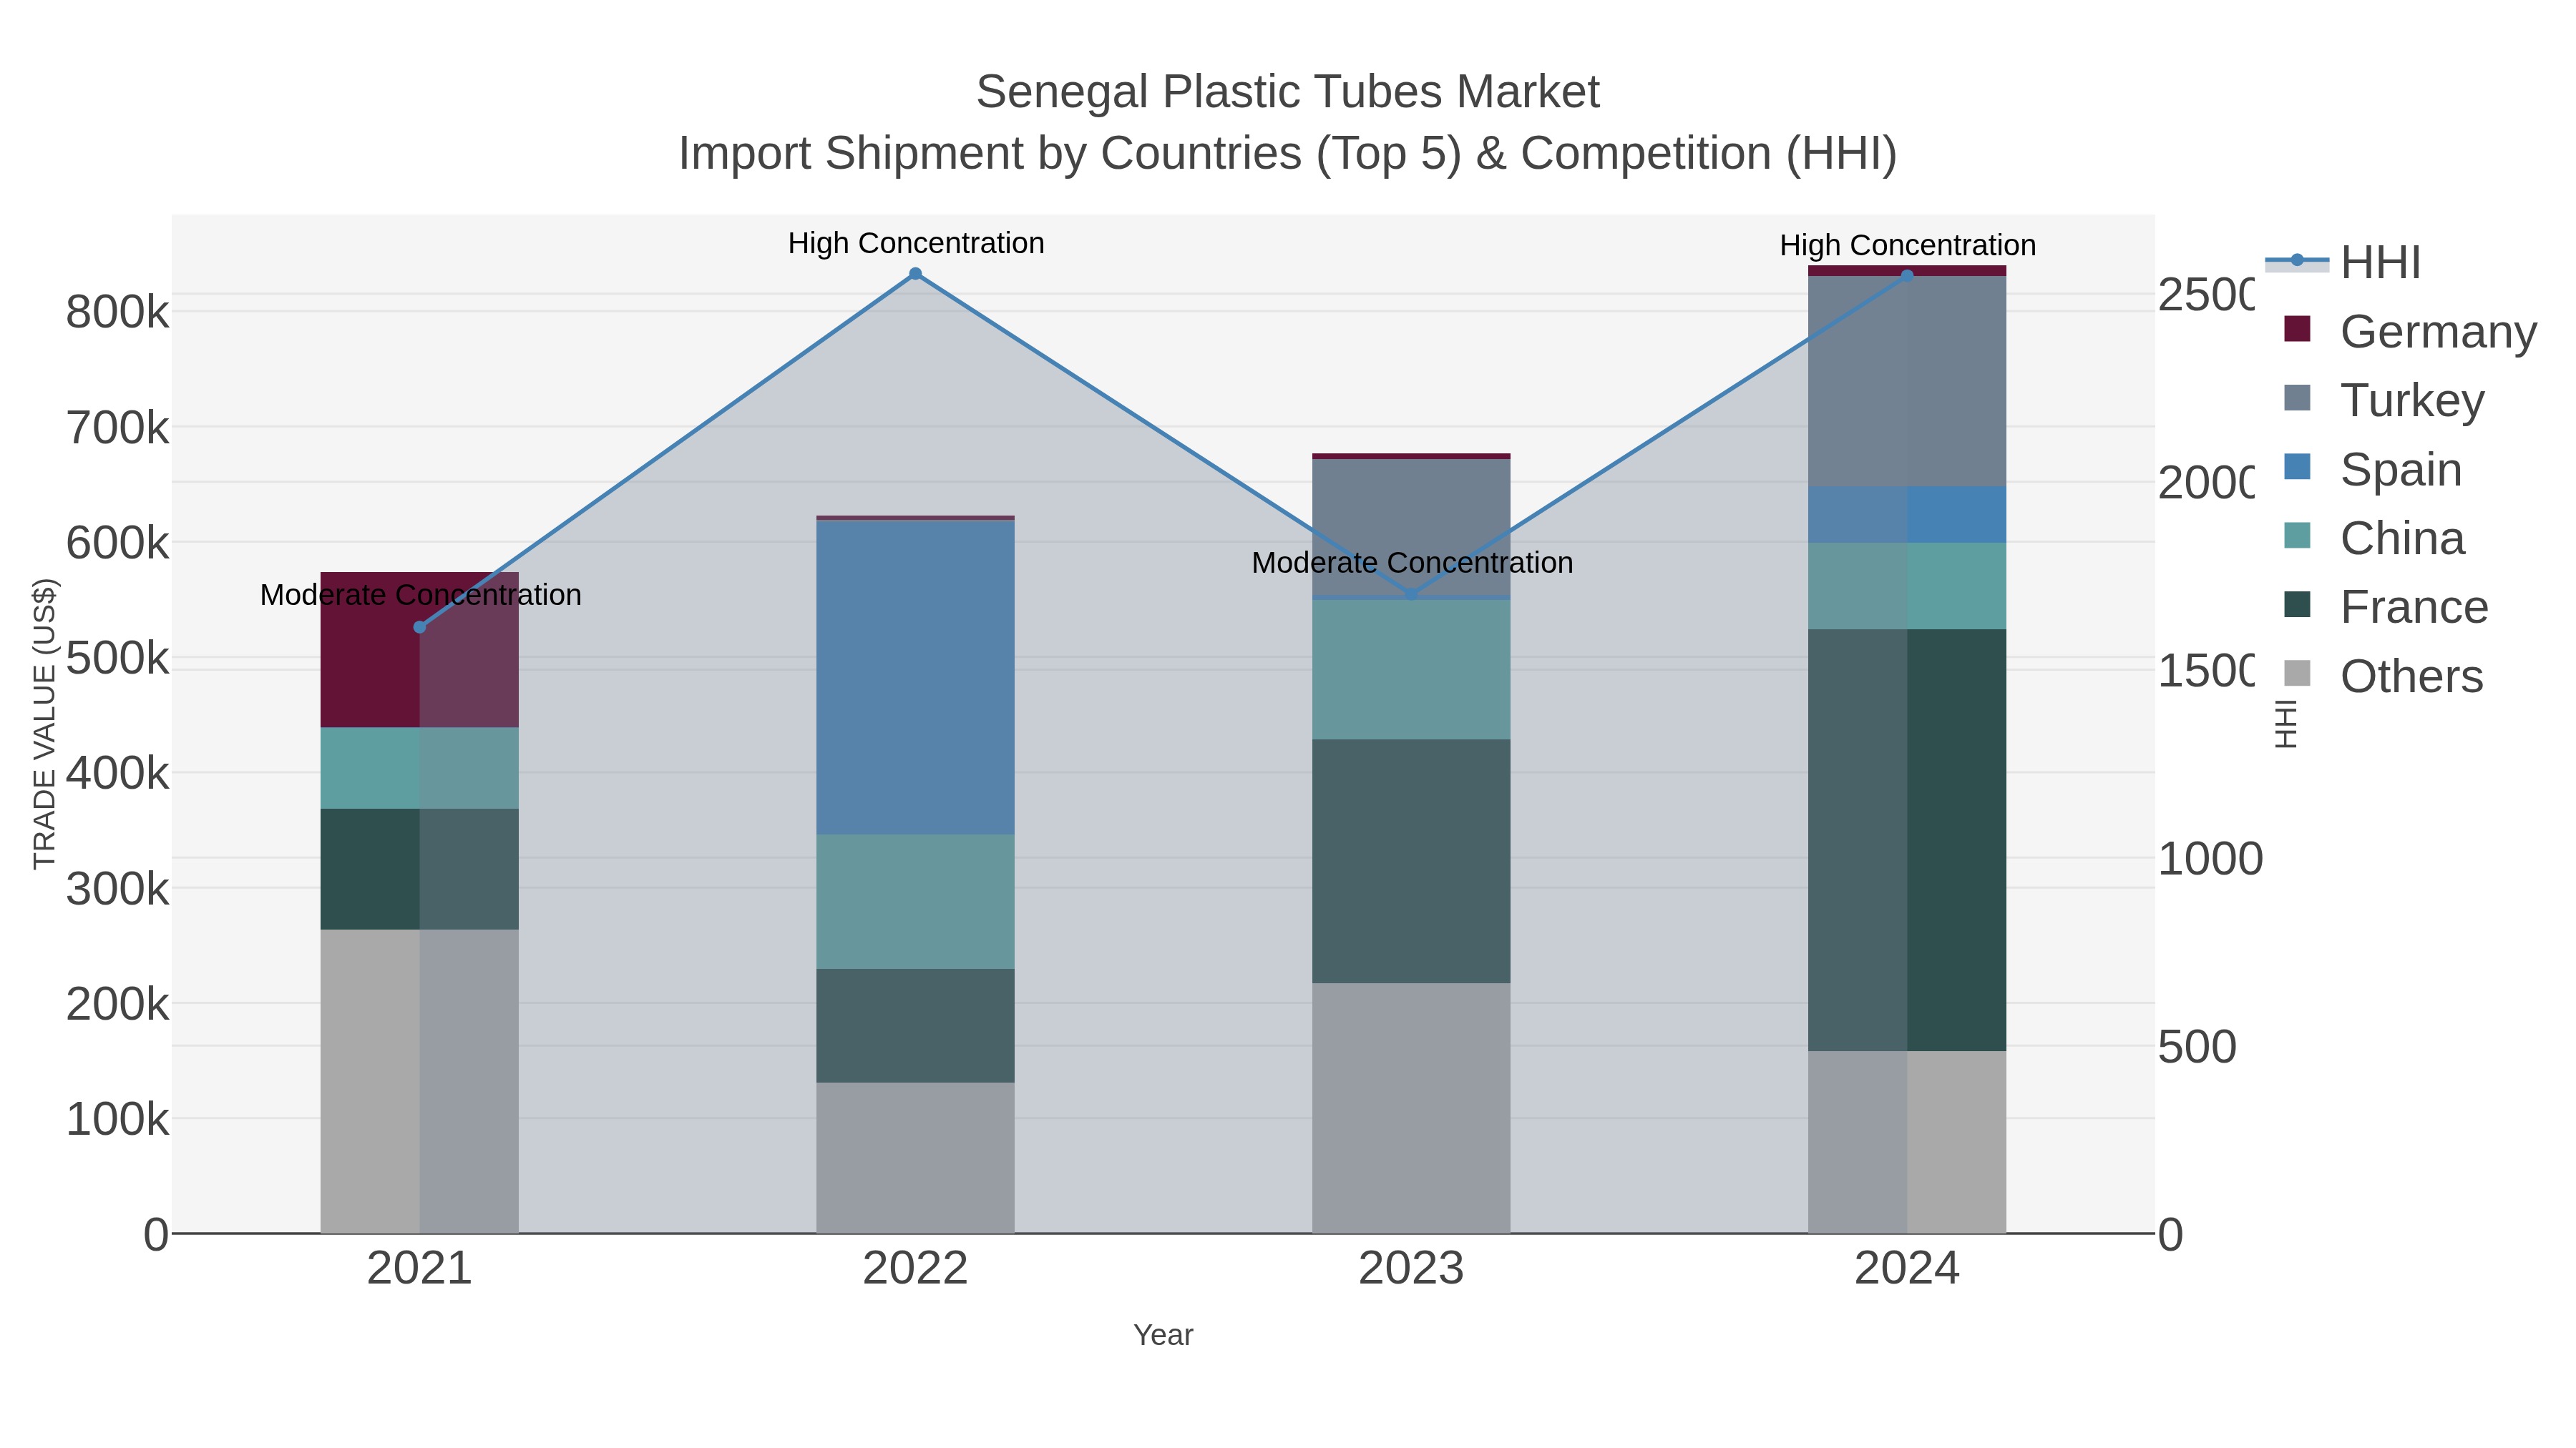The height and width of the screenshot is (1448, 2576).
Task: Select the Spain bar segment in 2022
Action: tap(915, 678)
